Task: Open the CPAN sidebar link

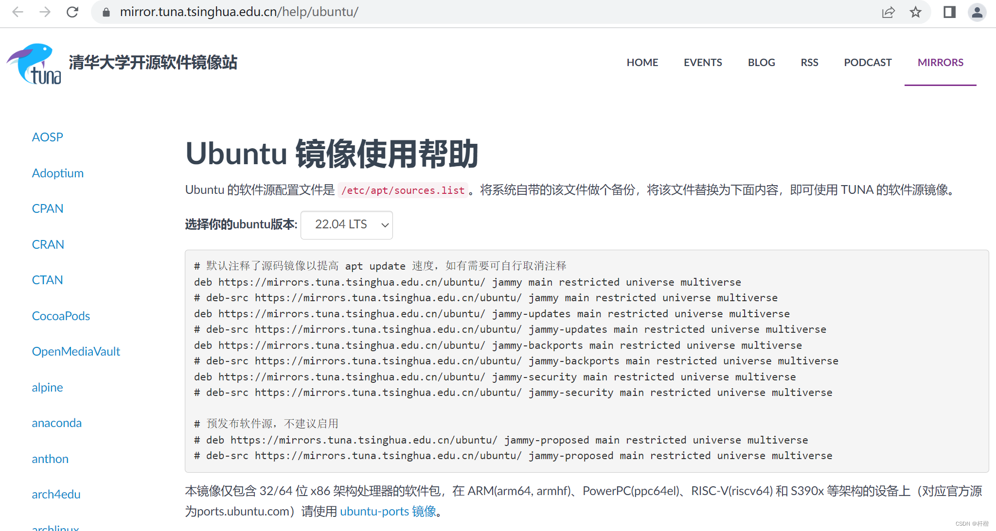Action: [x=47, y=209]
